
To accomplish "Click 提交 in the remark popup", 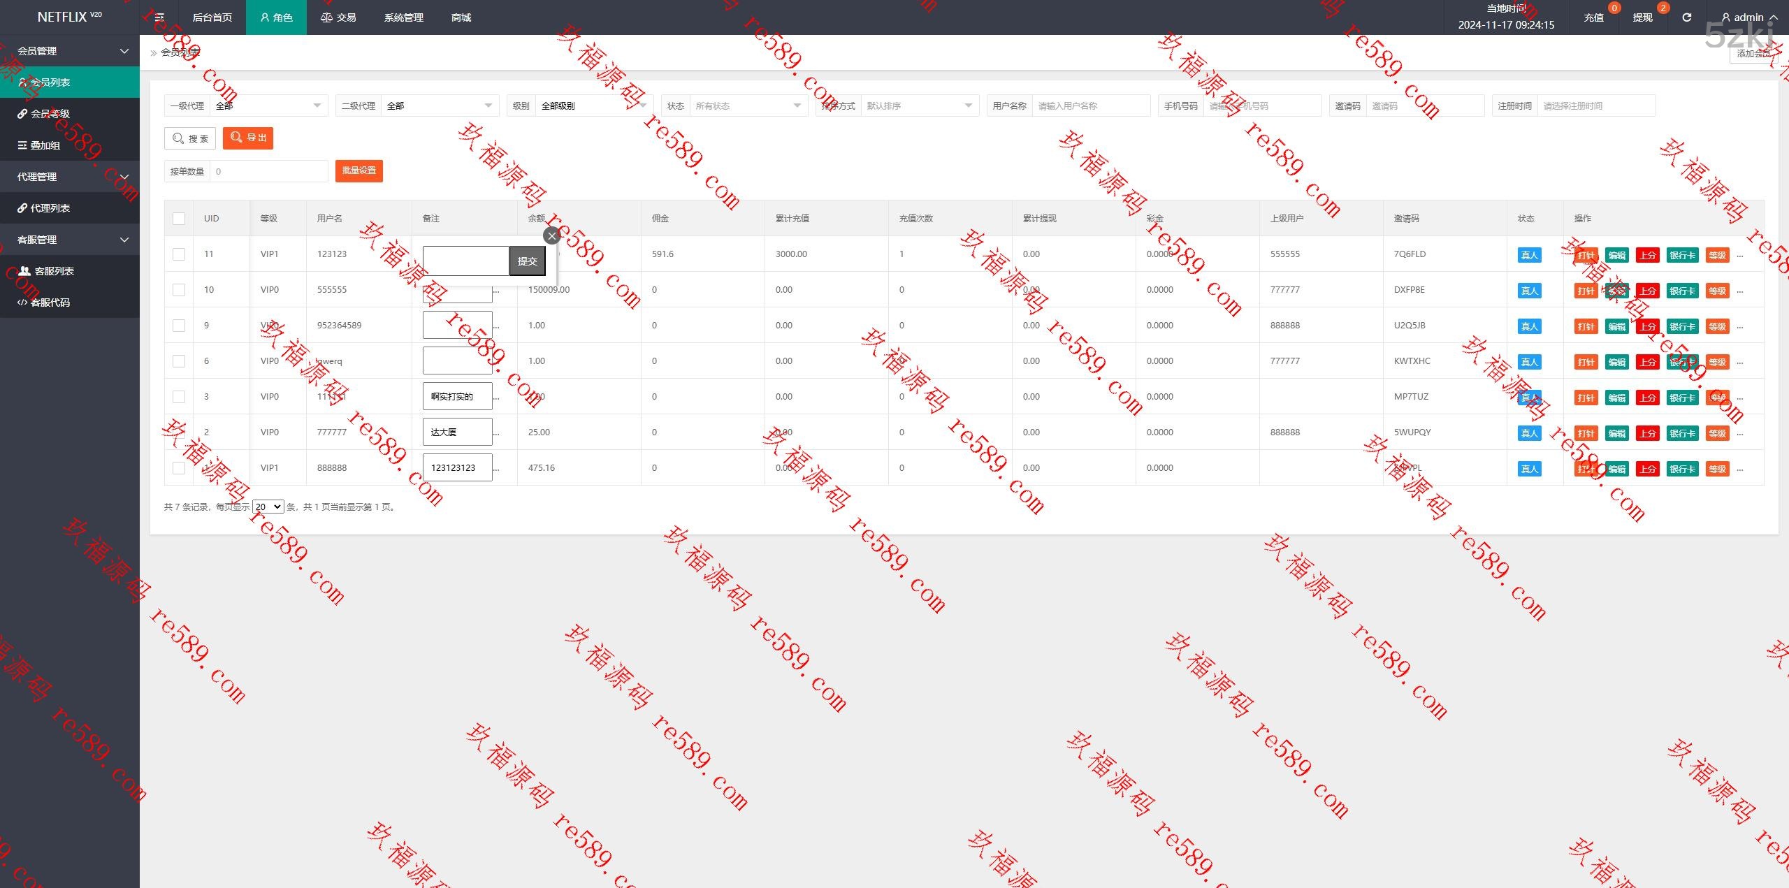I will click(527, 261).
